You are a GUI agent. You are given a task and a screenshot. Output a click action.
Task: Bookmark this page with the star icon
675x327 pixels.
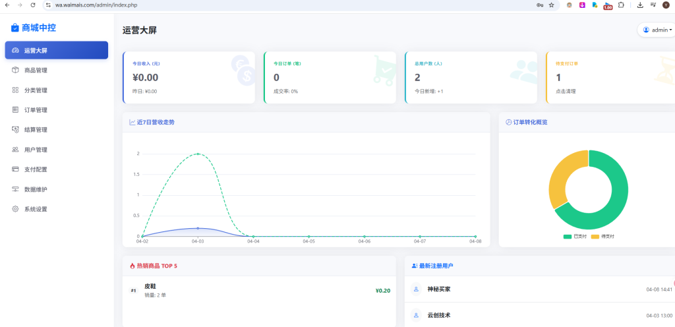551,5
